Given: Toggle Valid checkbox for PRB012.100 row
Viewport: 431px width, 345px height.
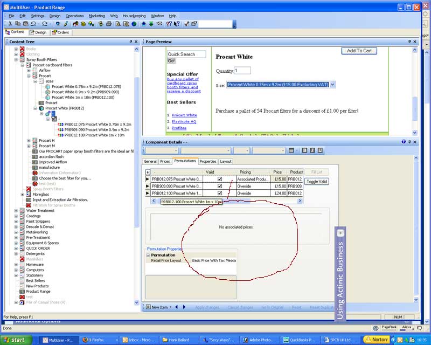Looking at the screenshot, I should [x=219, y=193].
